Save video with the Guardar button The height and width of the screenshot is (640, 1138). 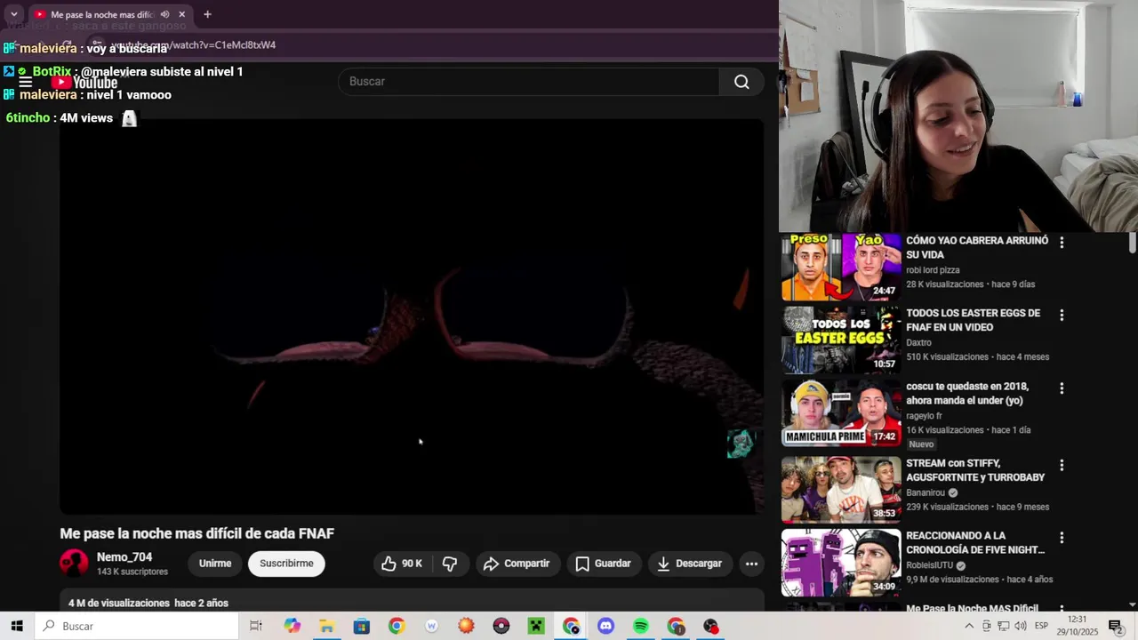pos(603,564)
